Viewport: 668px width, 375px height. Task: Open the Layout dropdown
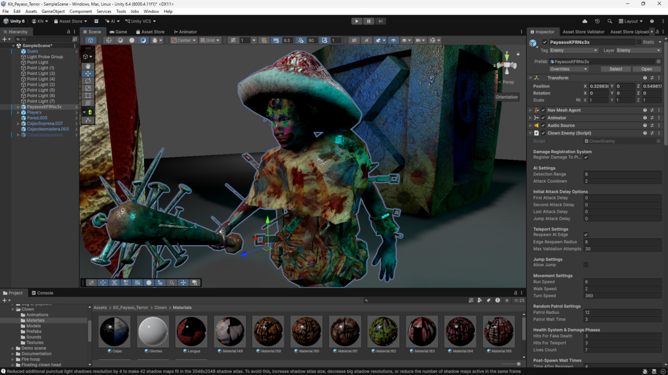(631, 21)
